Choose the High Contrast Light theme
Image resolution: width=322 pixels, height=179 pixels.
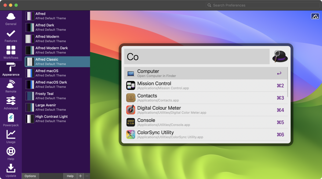[x=57, y=119]
